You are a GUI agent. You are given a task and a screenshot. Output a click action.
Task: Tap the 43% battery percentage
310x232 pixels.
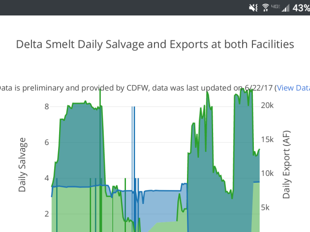coord(301,8)
